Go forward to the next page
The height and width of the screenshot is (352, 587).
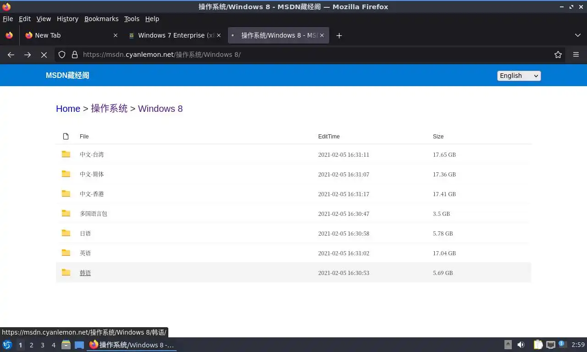click(x=28, y=55)
